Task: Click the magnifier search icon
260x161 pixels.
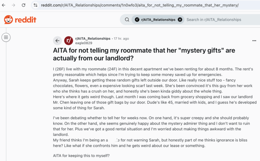Action: [127, 19]
